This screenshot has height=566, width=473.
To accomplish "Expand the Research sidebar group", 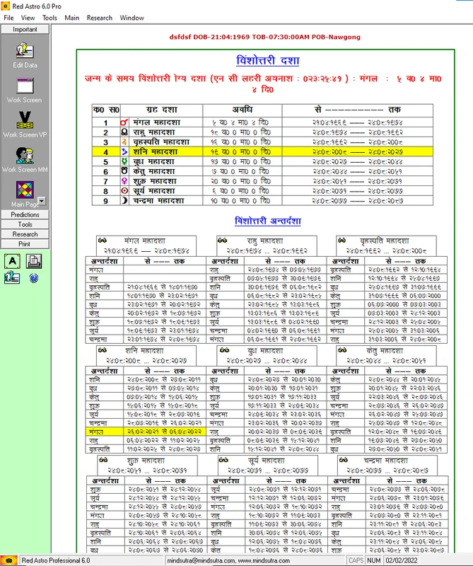I will pos(25,234).
